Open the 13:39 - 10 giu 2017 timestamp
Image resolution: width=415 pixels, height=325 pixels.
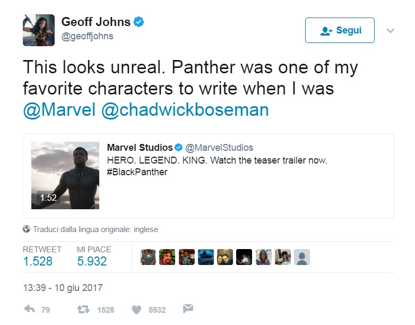tap(63, 288)
